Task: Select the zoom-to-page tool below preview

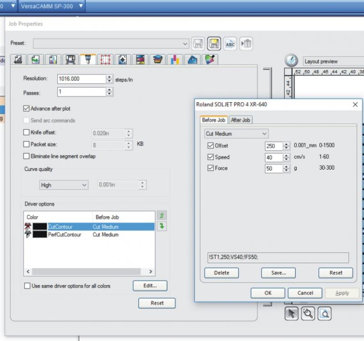Action: 324,314
